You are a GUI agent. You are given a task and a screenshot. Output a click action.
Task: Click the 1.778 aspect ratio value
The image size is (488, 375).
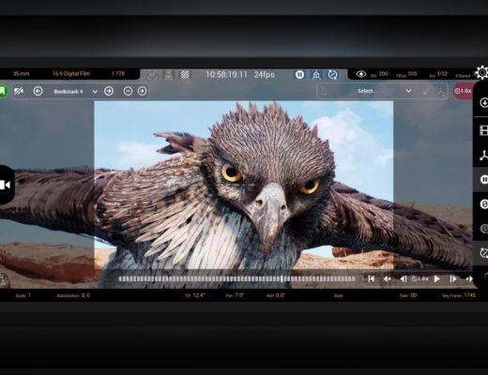tap(118, 74)
